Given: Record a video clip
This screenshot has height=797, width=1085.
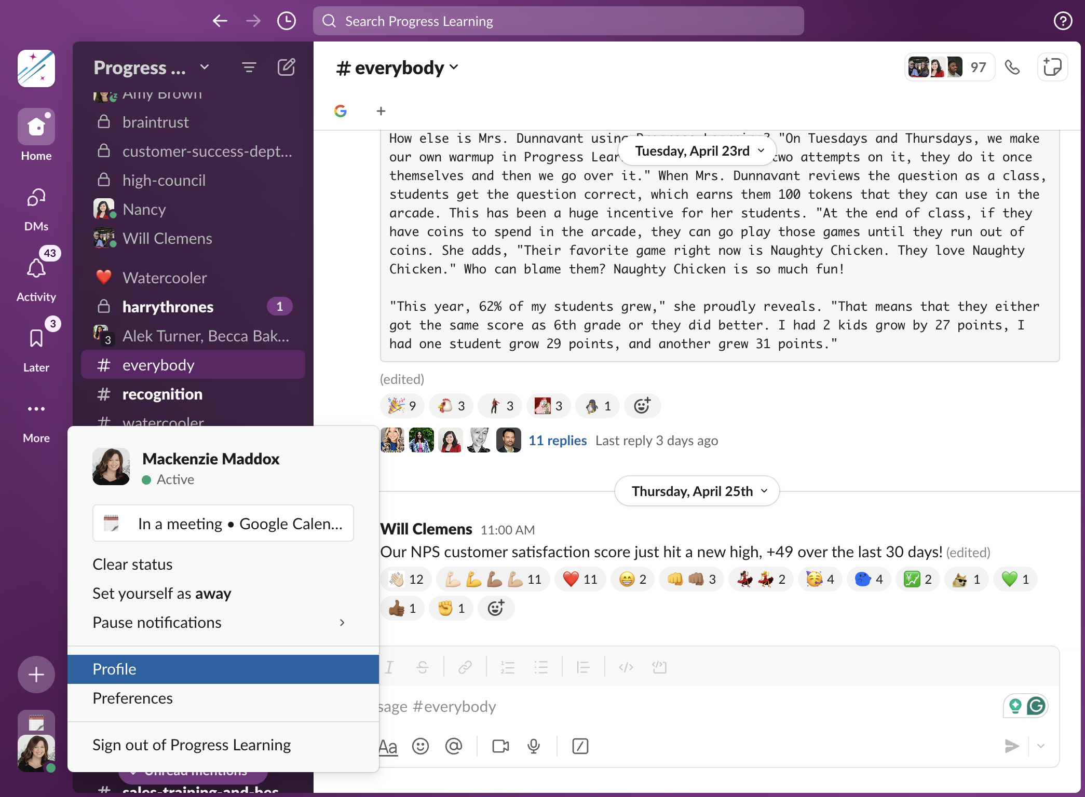Looking at the screenshot, I should click(500, 746).
